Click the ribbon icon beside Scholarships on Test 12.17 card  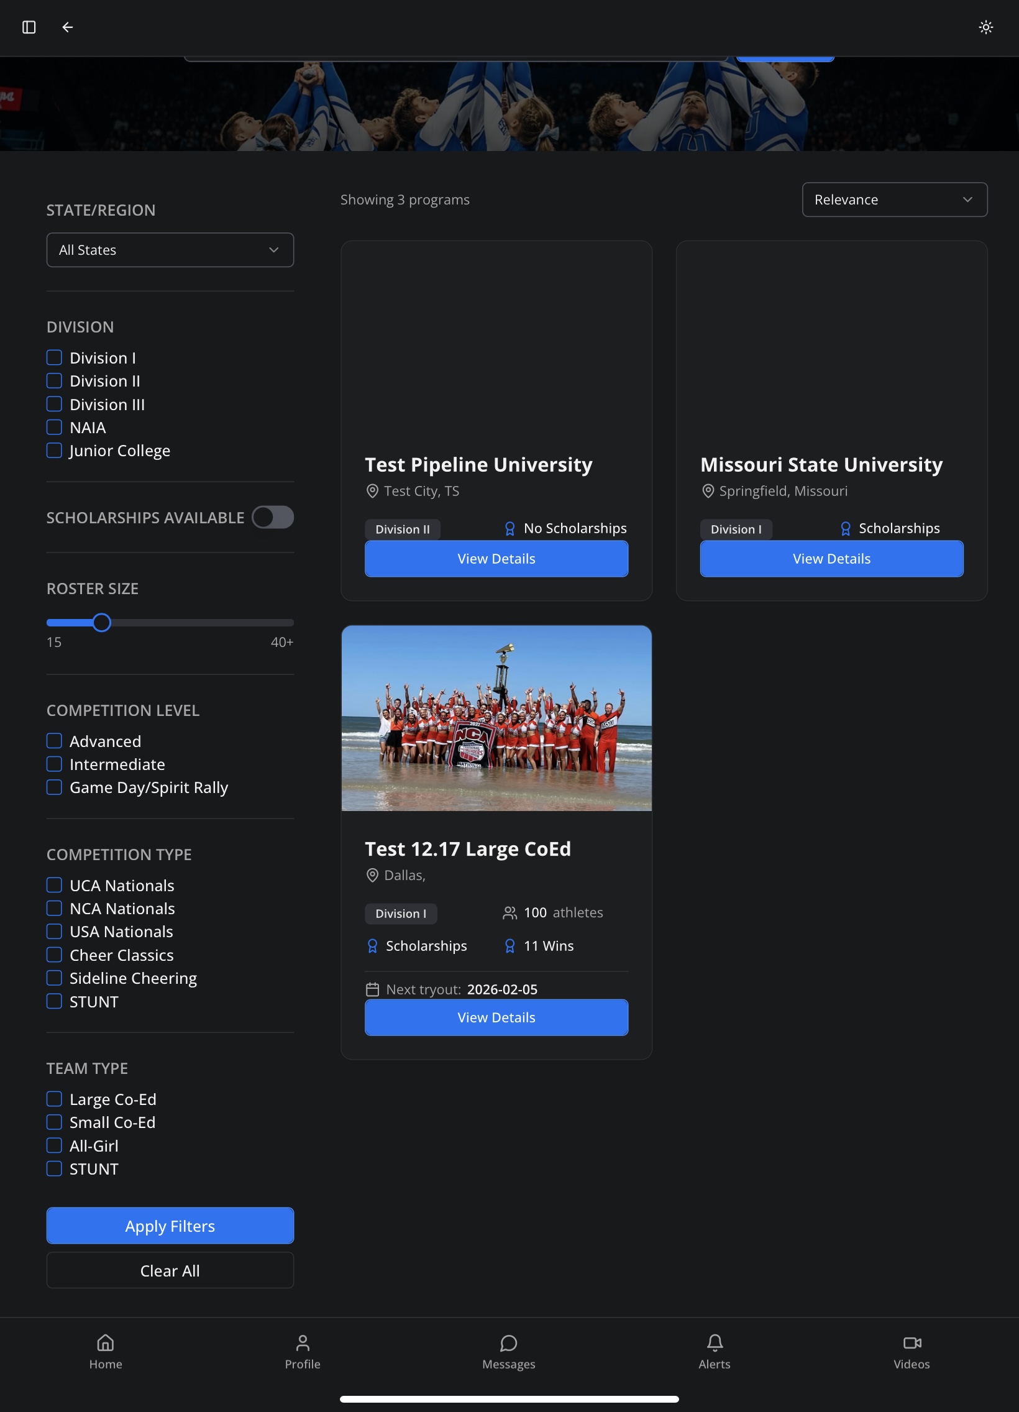(372, 946)
